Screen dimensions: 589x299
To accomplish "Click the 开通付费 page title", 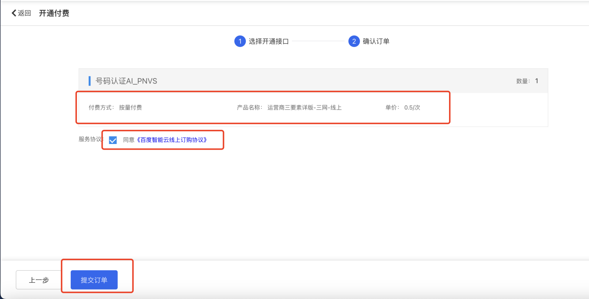I will 54,13.
